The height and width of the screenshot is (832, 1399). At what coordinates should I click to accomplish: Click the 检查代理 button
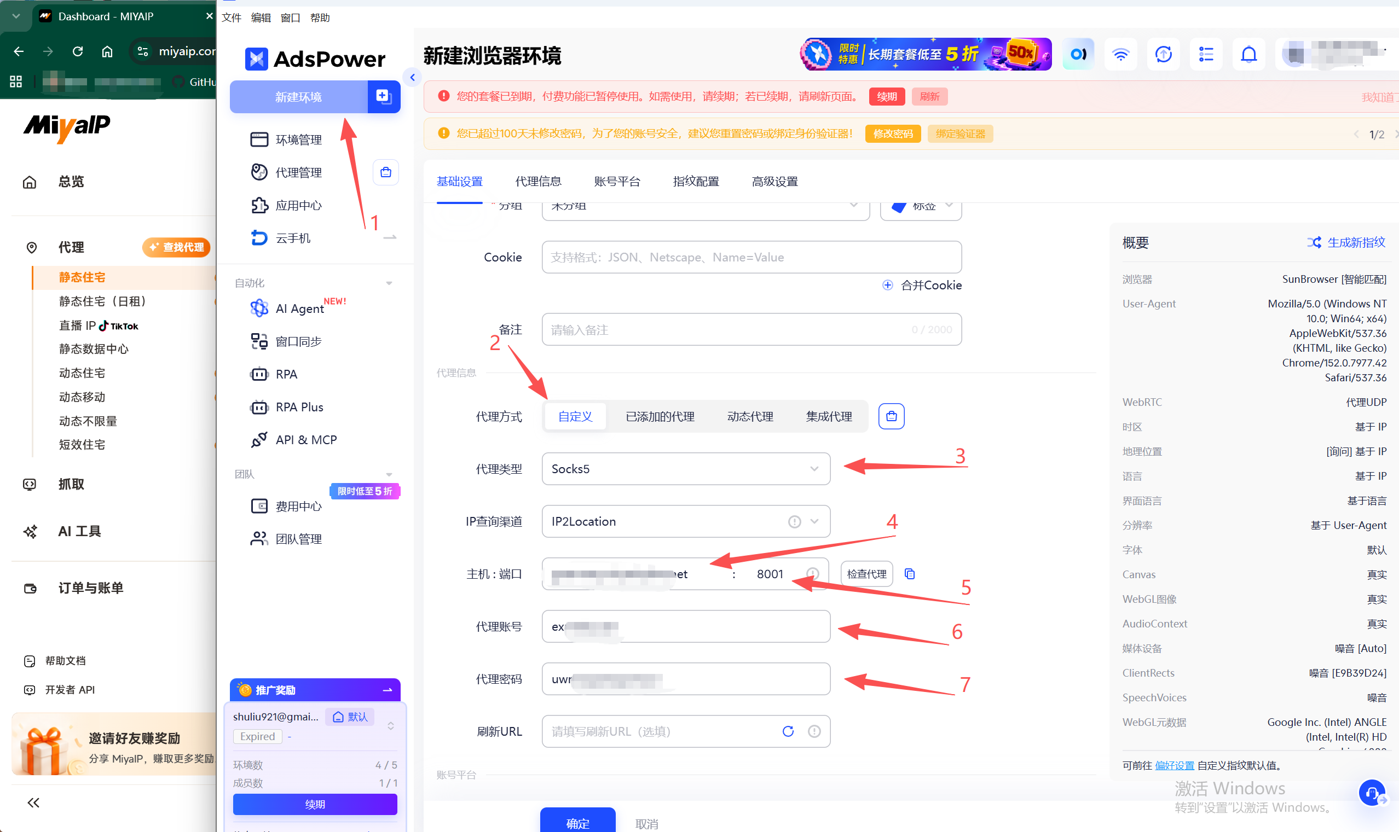[866, 574]
